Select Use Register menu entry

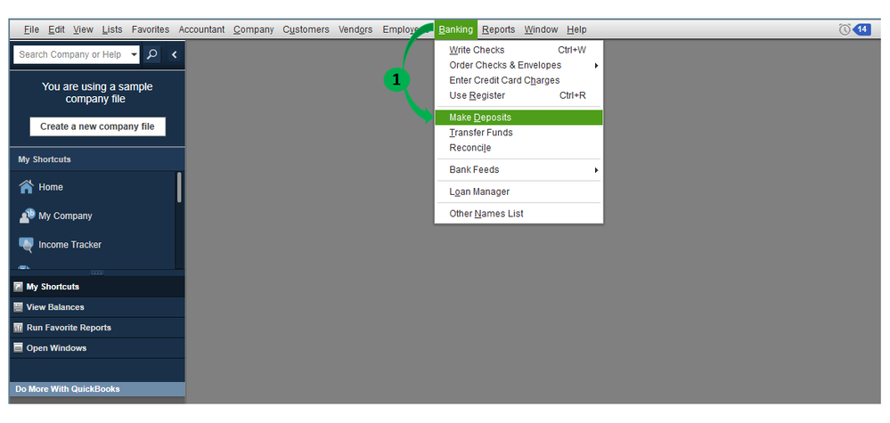[x=518, y=96]
